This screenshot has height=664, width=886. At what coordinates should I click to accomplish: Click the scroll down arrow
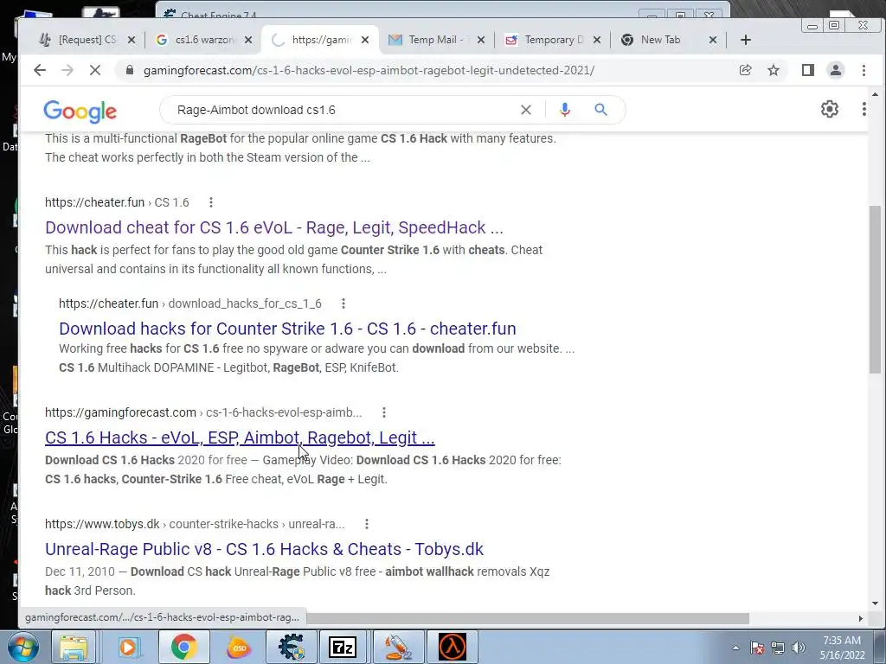pyautogui.click(x=875, y=603)
